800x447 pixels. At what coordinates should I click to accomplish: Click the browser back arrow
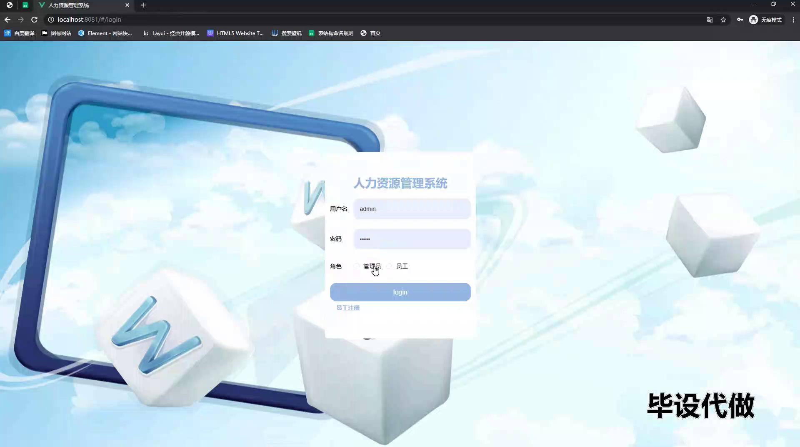point(7,20)
